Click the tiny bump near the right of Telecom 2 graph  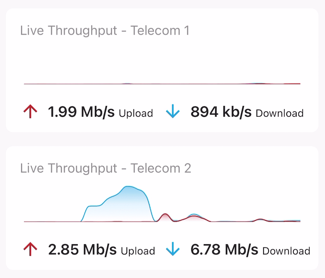[260, 220]
